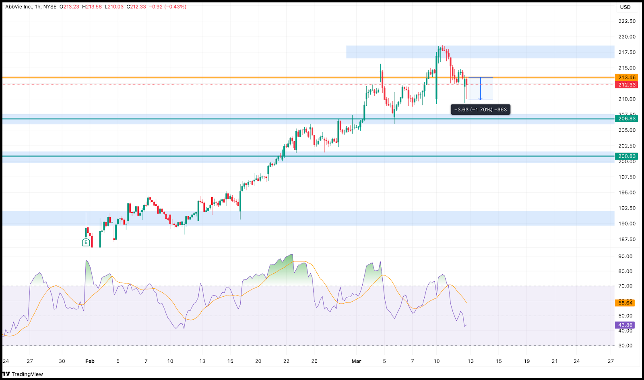Click the 220.00 price scale label

click(x=627, y=37)
